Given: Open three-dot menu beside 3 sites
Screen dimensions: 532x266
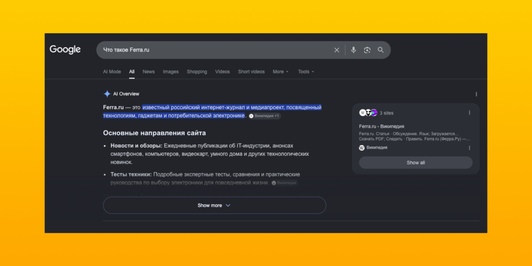Looking at the screenshot, I should (x=469, y=113).
